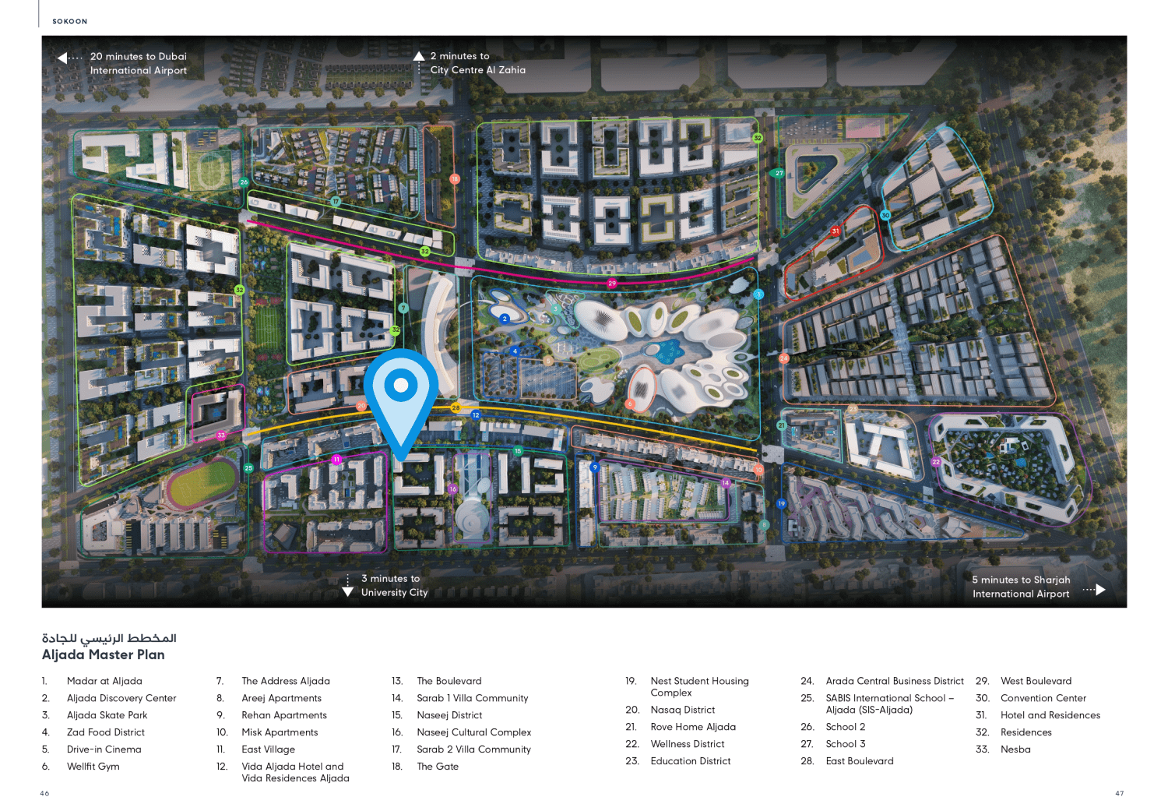The height and width of the screenshot is (811, 1168).
Task: Select marker 6 for Wellfit Gym
Action: coord(629,404)
